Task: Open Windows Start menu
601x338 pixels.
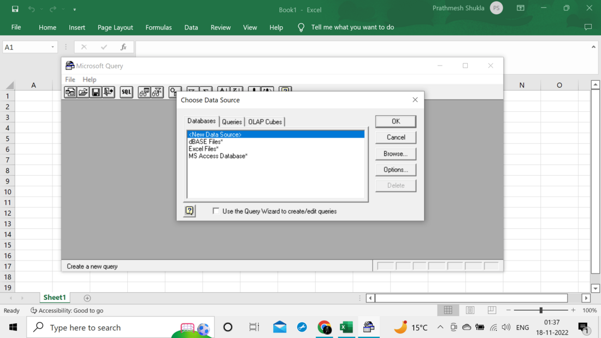Action: [x=13, y=327]
